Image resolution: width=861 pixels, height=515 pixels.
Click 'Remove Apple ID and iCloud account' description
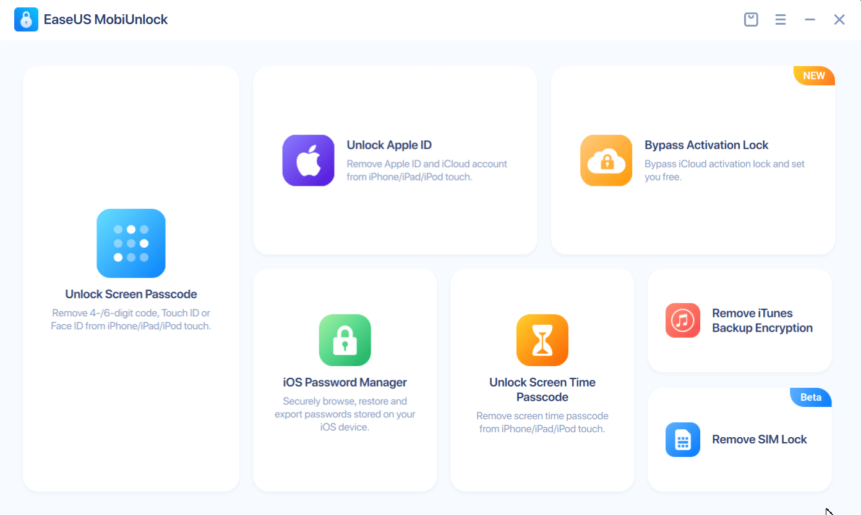point(427,170)
